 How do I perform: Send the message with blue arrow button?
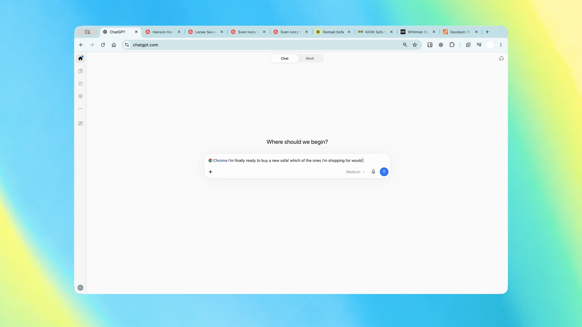(384, 172)
